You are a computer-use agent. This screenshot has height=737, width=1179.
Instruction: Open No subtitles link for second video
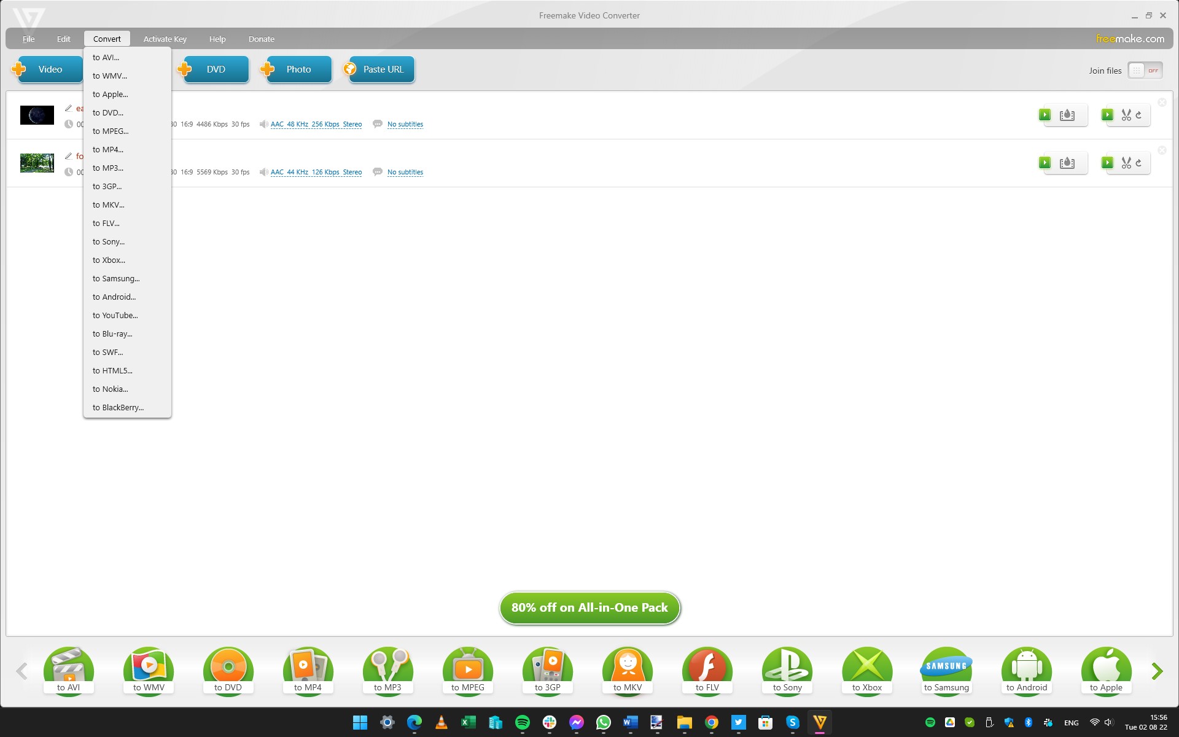[x=405, y=172]
